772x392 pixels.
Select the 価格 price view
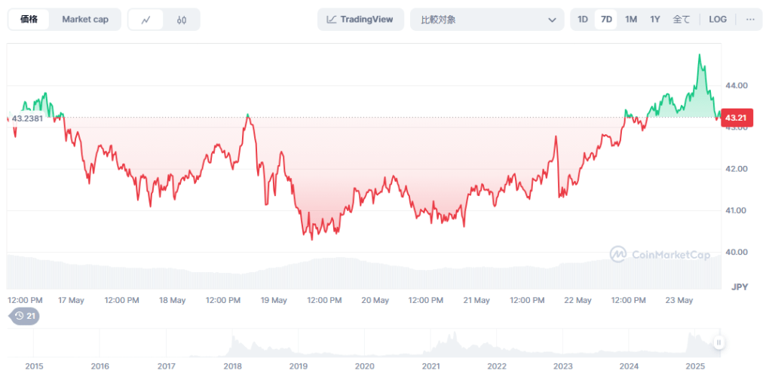[29, 20]
